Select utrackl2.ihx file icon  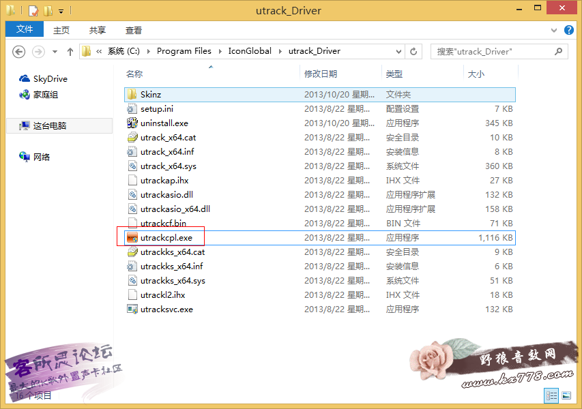(x=132, y=294)
